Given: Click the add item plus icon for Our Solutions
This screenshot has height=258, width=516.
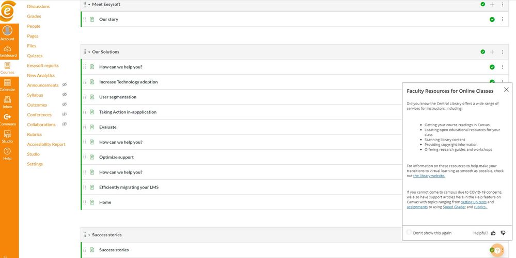Looking at the screenshot, I should 492,52.
